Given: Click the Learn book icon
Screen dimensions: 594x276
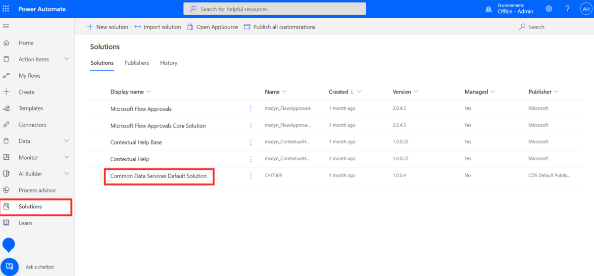Looking at the screenshot, I should point(6,223).
